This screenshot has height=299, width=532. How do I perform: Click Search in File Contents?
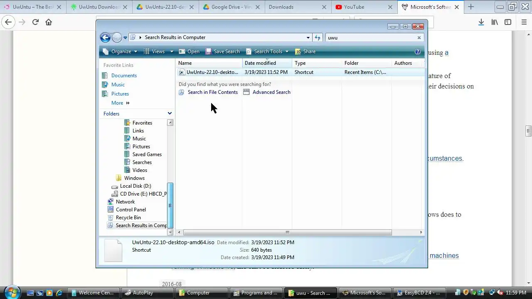[208, 92]
